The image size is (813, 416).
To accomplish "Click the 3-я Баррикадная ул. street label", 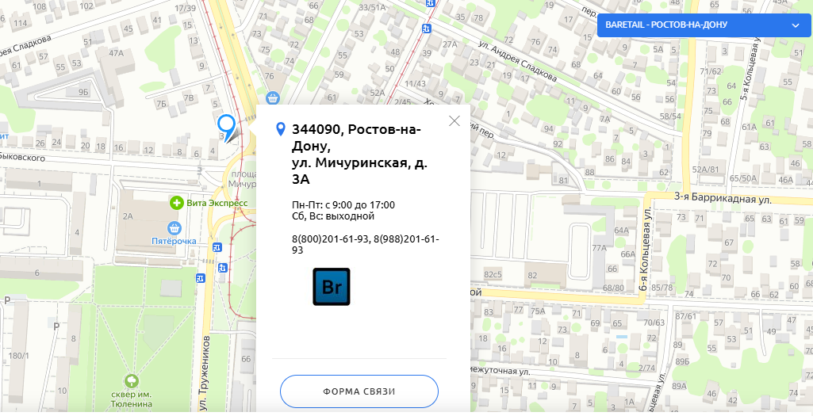I will tap(723, 200).
